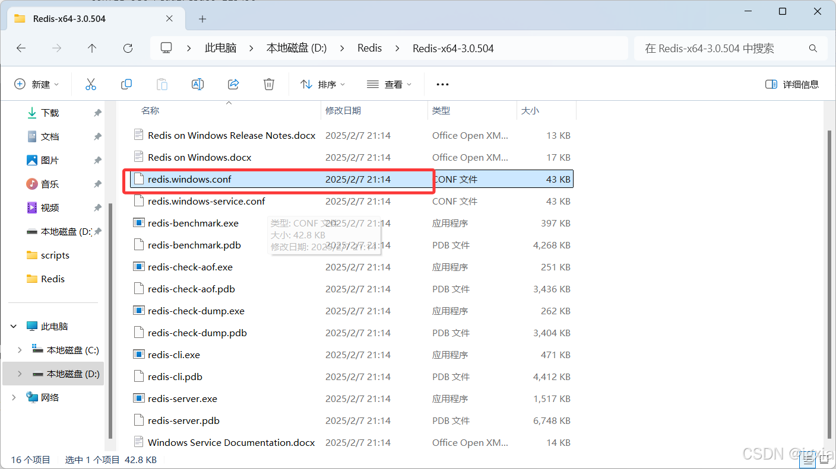The width and height of the screenshot is (836, 469).
Task: Sort by 修改日期 column header
Action: [x=343, y=110]
